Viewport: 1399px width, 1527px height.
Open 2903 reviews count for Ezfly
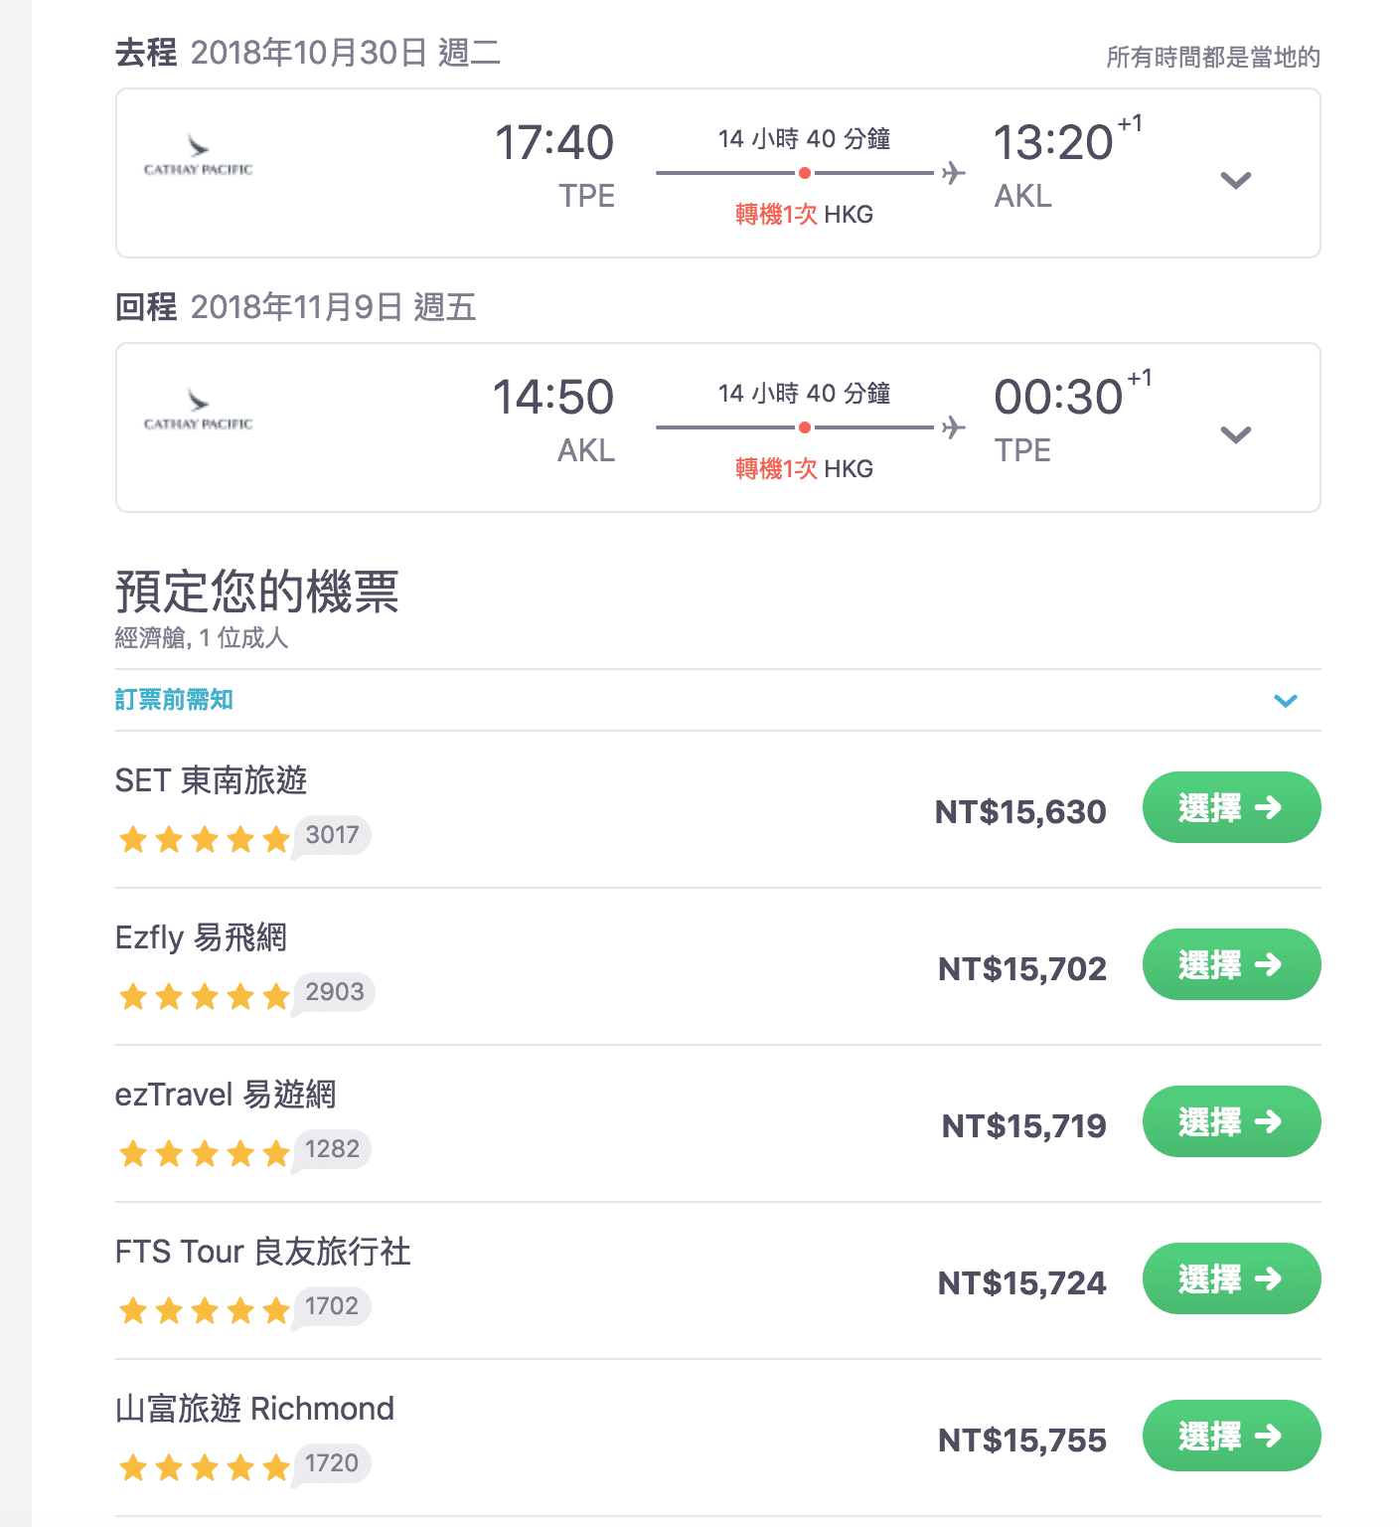pos(335,992)
